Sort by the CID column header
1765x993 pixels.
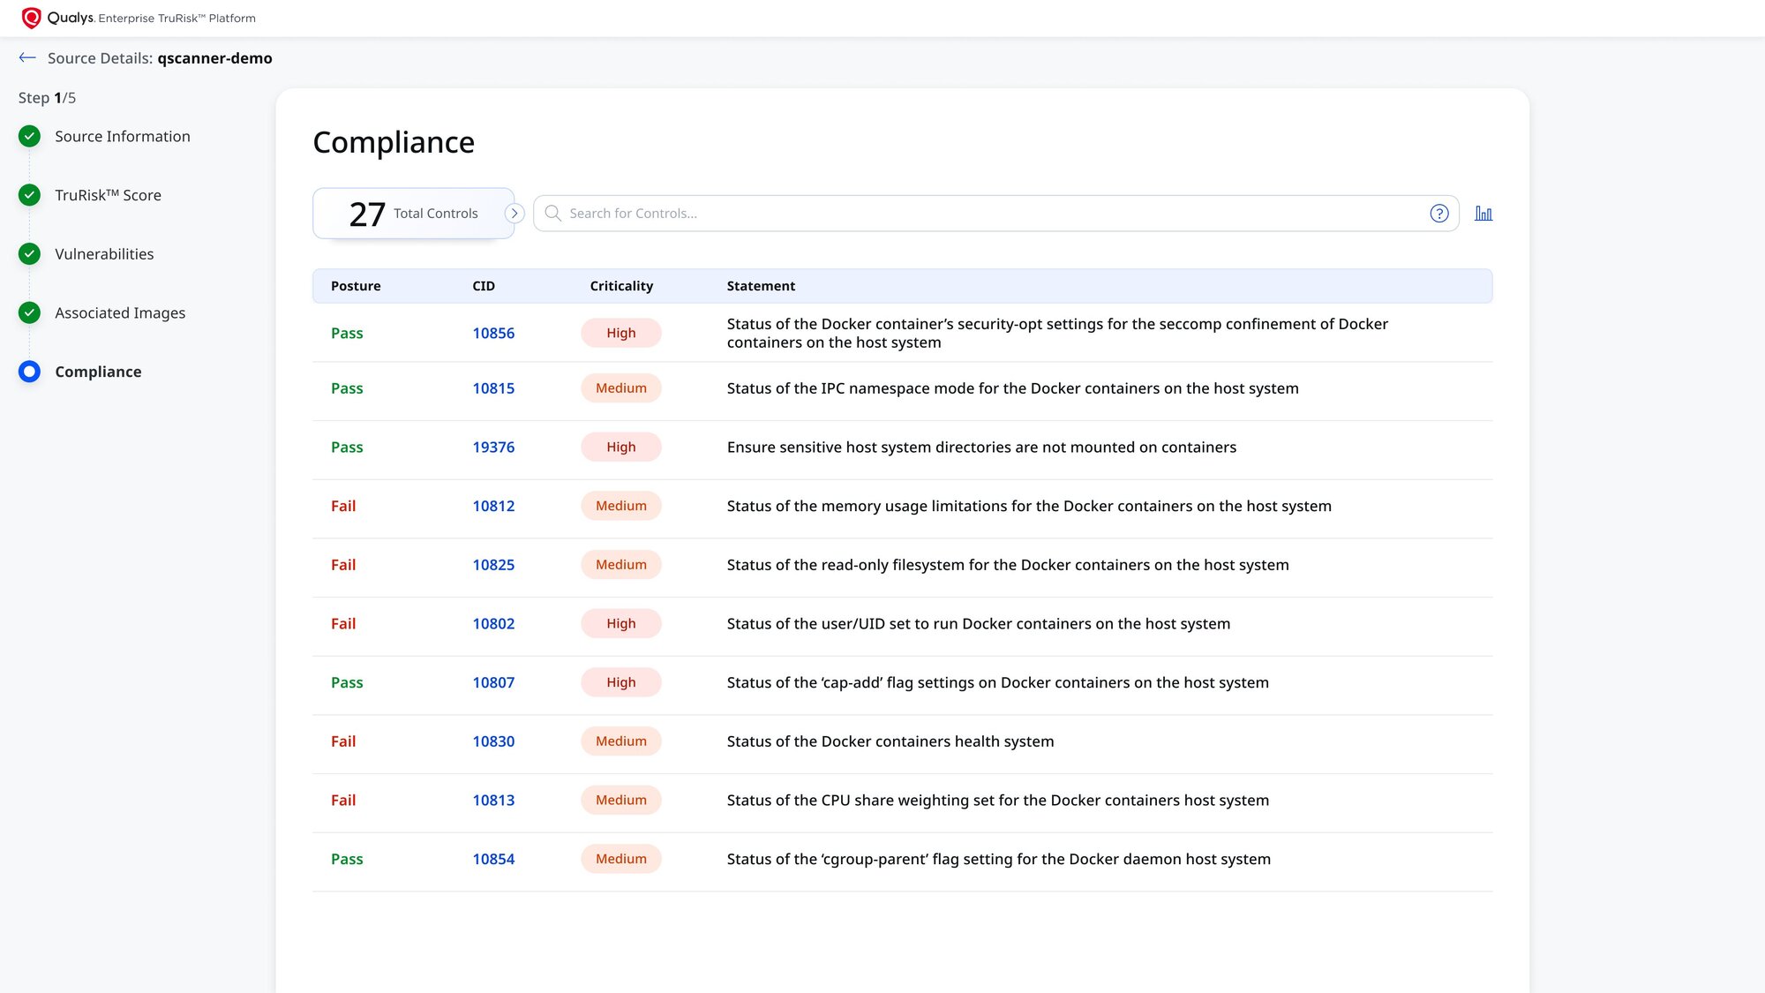click(x=484, y=286)
